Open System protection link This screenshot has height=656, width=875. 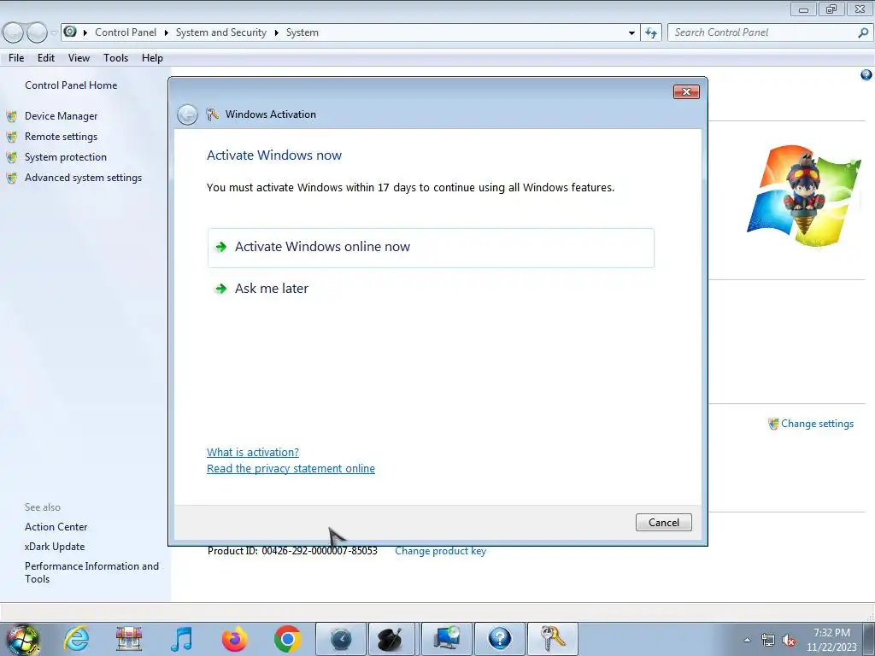pyautogui.click(x=65, y=157)
